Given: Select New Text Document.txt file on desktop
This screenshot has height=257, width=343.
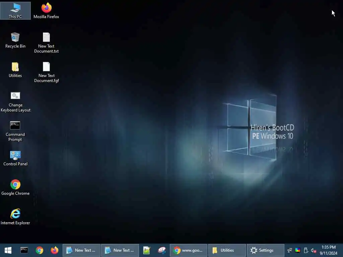Looking at the screenshot, I should [46, 43].
